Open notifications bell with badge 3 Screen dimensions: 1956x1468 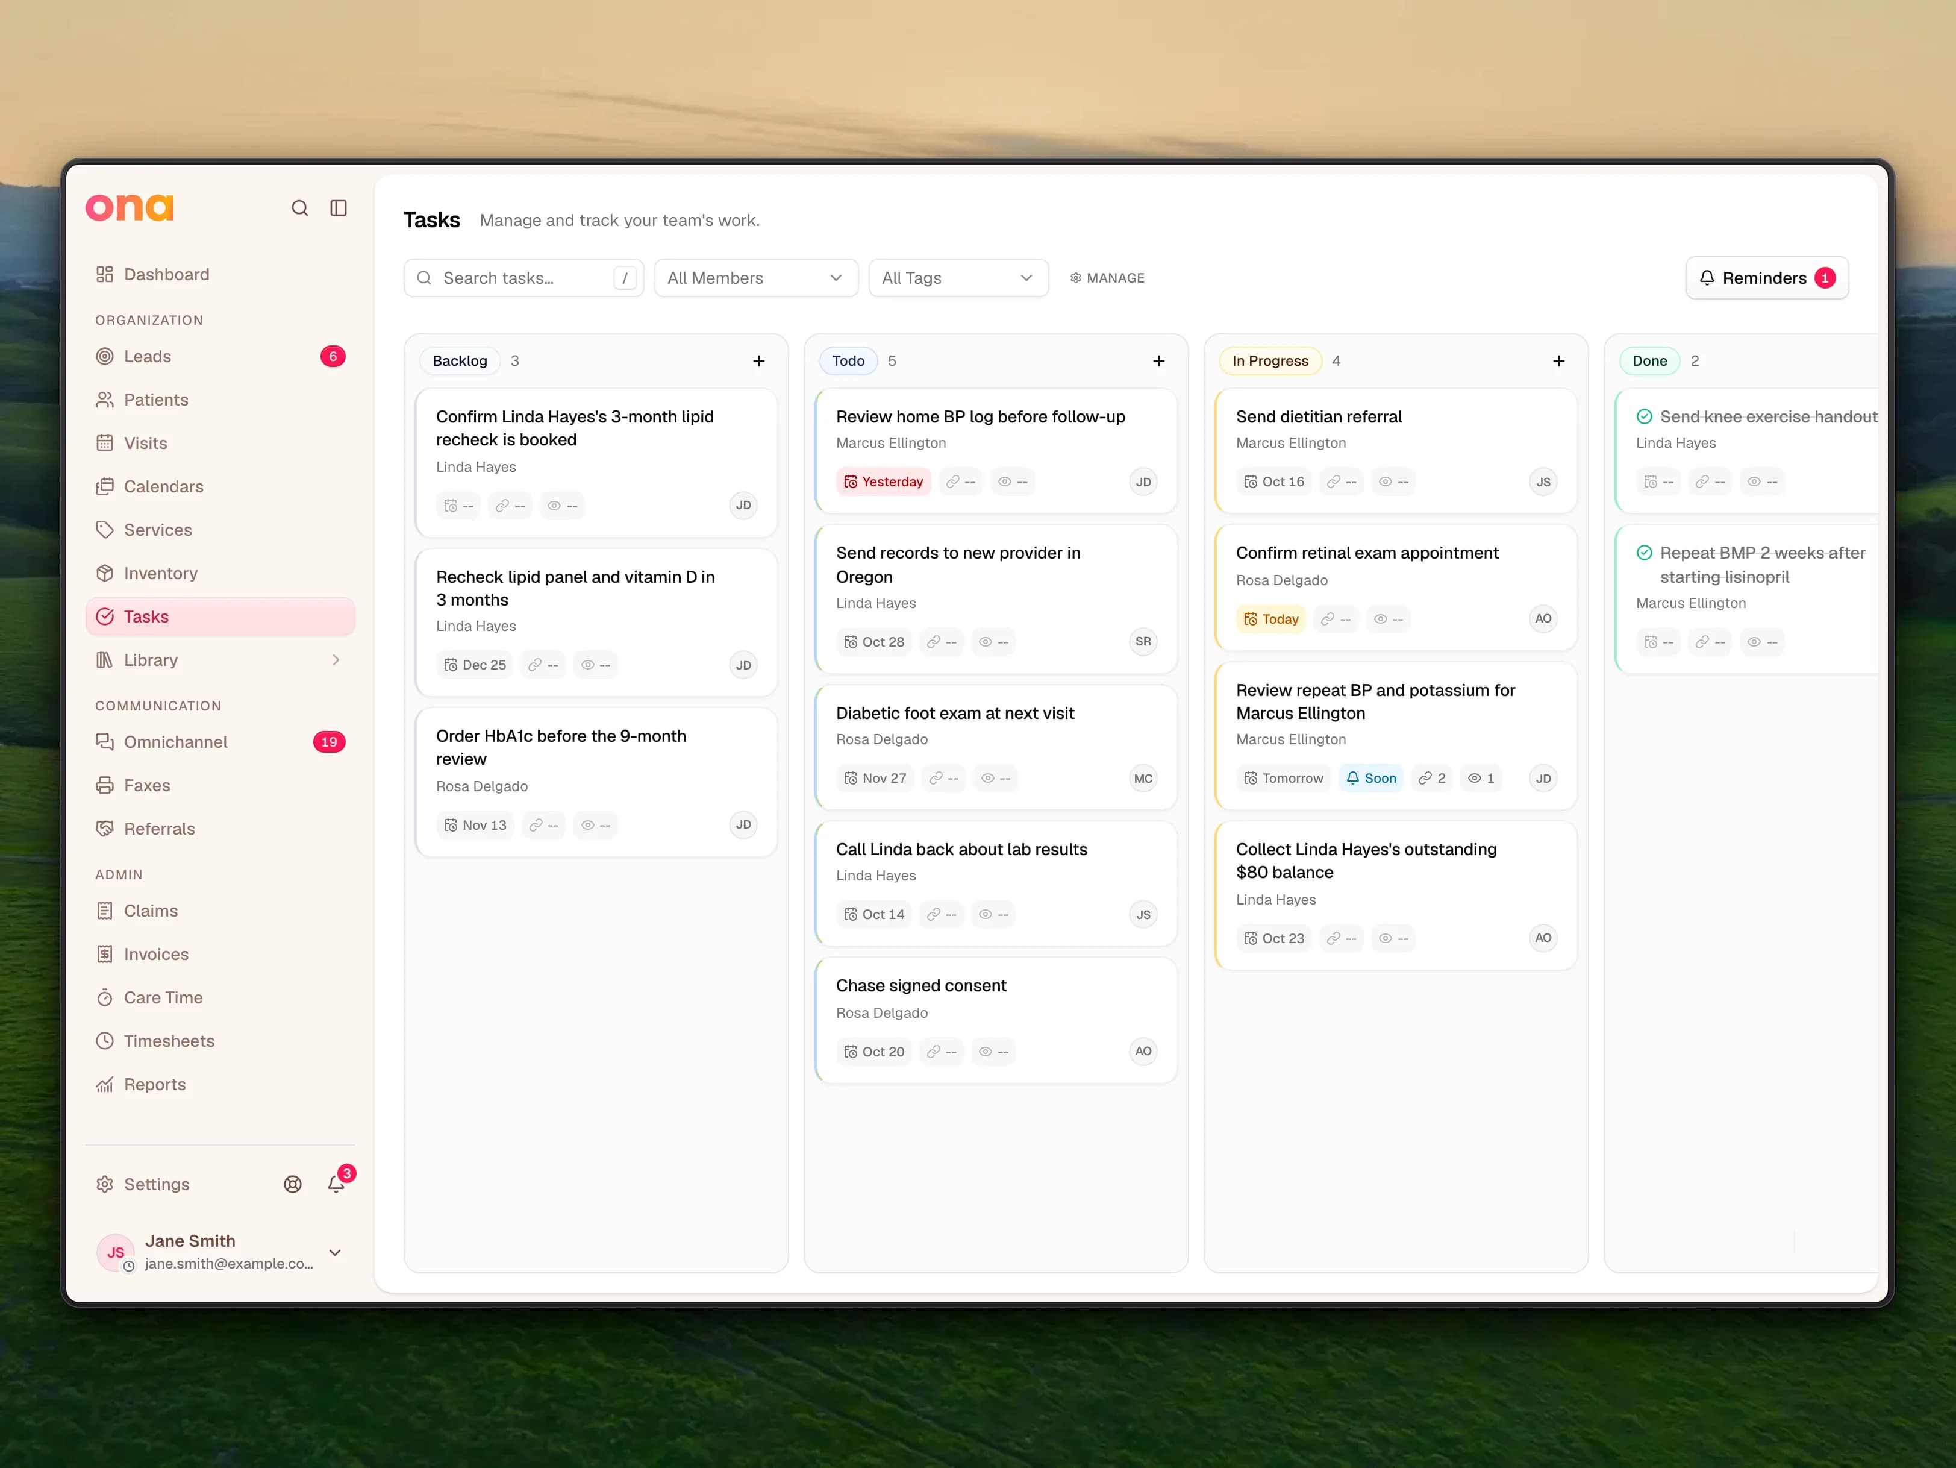337,1183
